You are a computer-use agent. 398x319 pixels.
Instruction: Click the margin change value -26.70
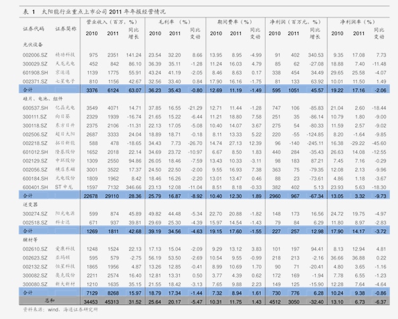click(195, 143)
